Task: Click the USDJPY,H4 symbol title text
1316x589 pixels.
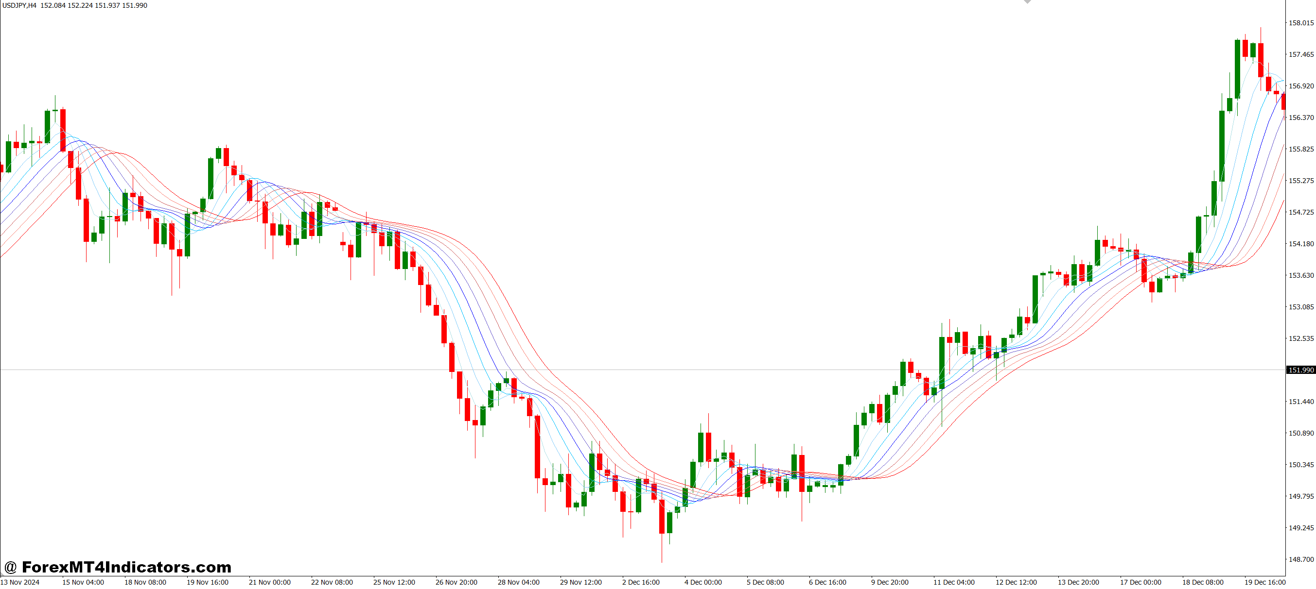Action: (x=19, y=6)
